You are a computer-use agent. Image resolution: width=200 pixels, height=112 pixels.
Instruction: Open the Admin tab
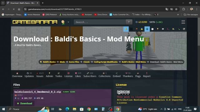pos(49,75)
